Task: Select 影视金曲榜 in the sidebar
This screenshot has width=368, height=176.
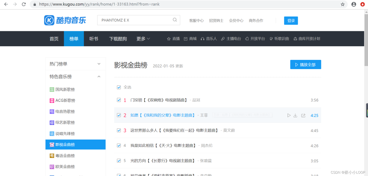Action: click(76, 145)
